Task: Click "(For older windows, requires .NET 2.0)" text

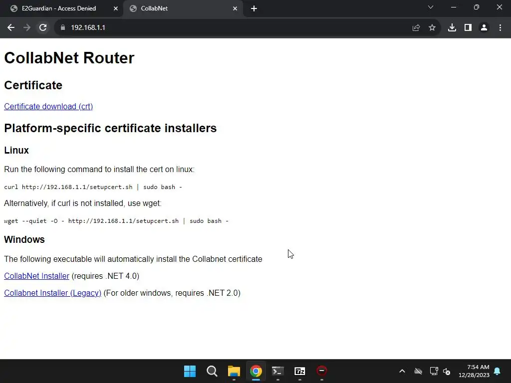Action: point(172,293)
